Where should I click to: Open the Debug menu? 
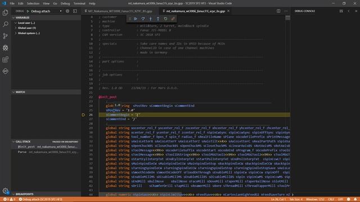click(x=65, y=3)
